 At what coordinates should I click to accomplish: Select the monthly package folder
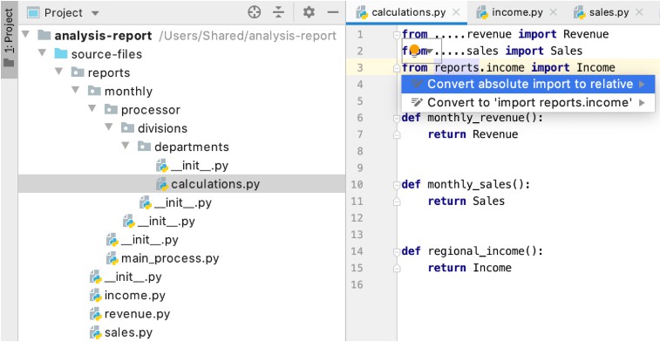(x=128, y=92)
